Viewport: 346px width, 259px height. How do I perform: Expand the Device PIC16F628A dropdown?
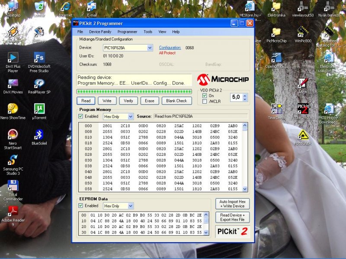tap(150, 48)
